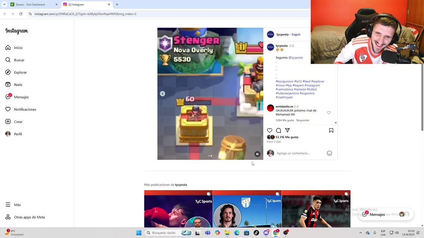Open File Explorer from taskbar
The height and width of the screenshot is (238, 424).
tap(227, 233)
